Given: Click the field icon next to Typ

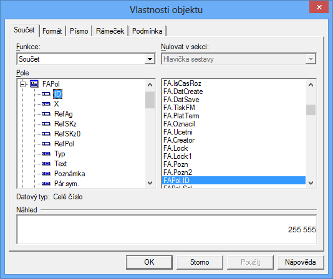Looking at the screenshot, I should 46,154.
